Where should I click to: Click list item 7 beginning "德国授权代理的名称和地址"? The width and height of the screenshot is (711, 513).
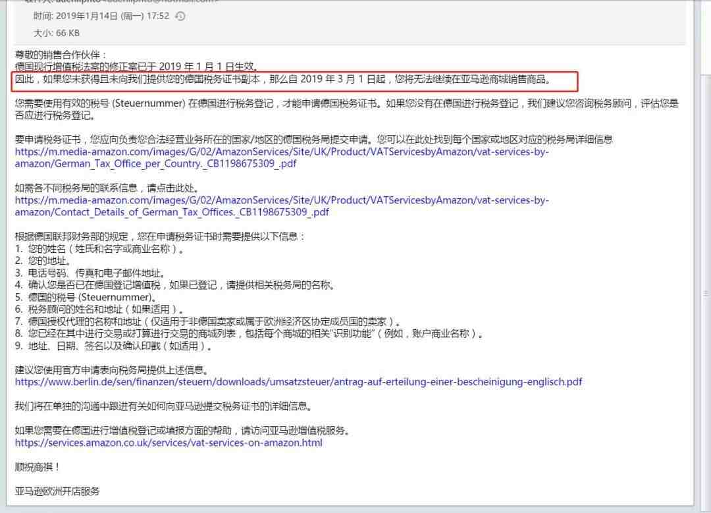[208, 321]
